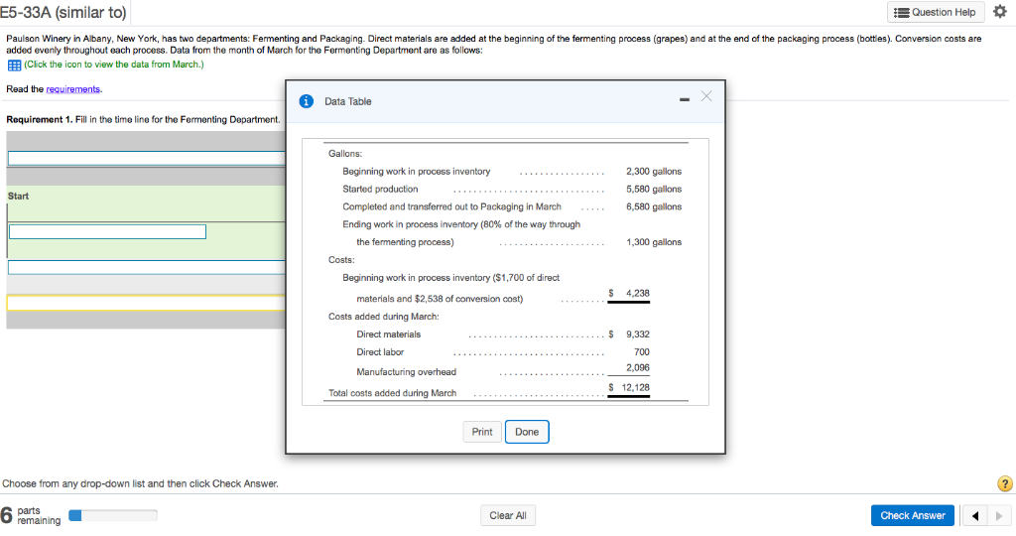Close the Data Table dialog
The height and width of the screenshot is (536, 1016).
click(x=706, y=96)
